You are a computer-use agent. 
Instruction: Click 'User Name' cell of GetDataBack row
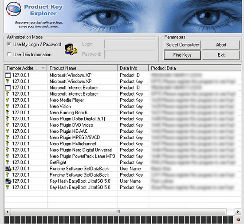[x=130, y=169]
